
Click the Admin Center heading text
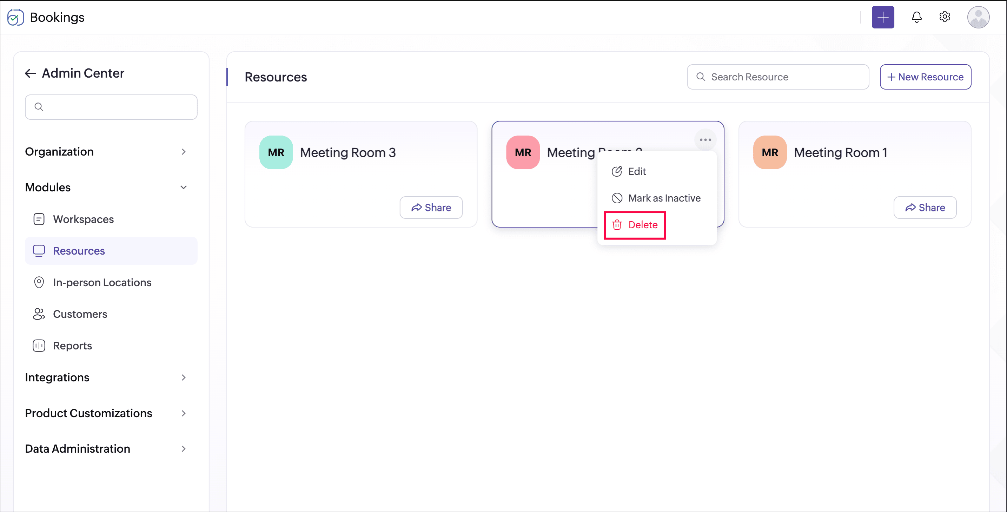click(x=83, y=73)
